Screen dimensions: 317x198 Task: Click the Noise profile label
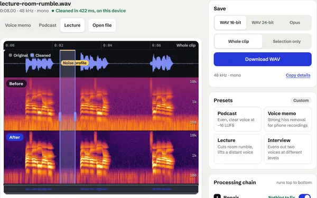click(74, 63)
